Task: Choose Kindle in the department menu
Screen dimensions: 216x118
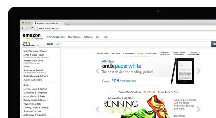Action: tap(26, 67)
